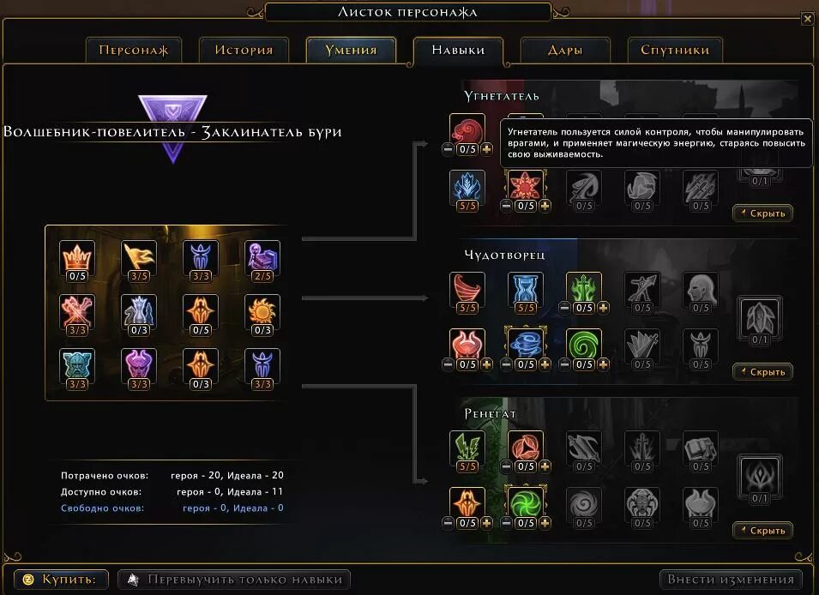Click Перевыучить только навыки button
This screenshot has width=819, height=595.
point(234,580)
